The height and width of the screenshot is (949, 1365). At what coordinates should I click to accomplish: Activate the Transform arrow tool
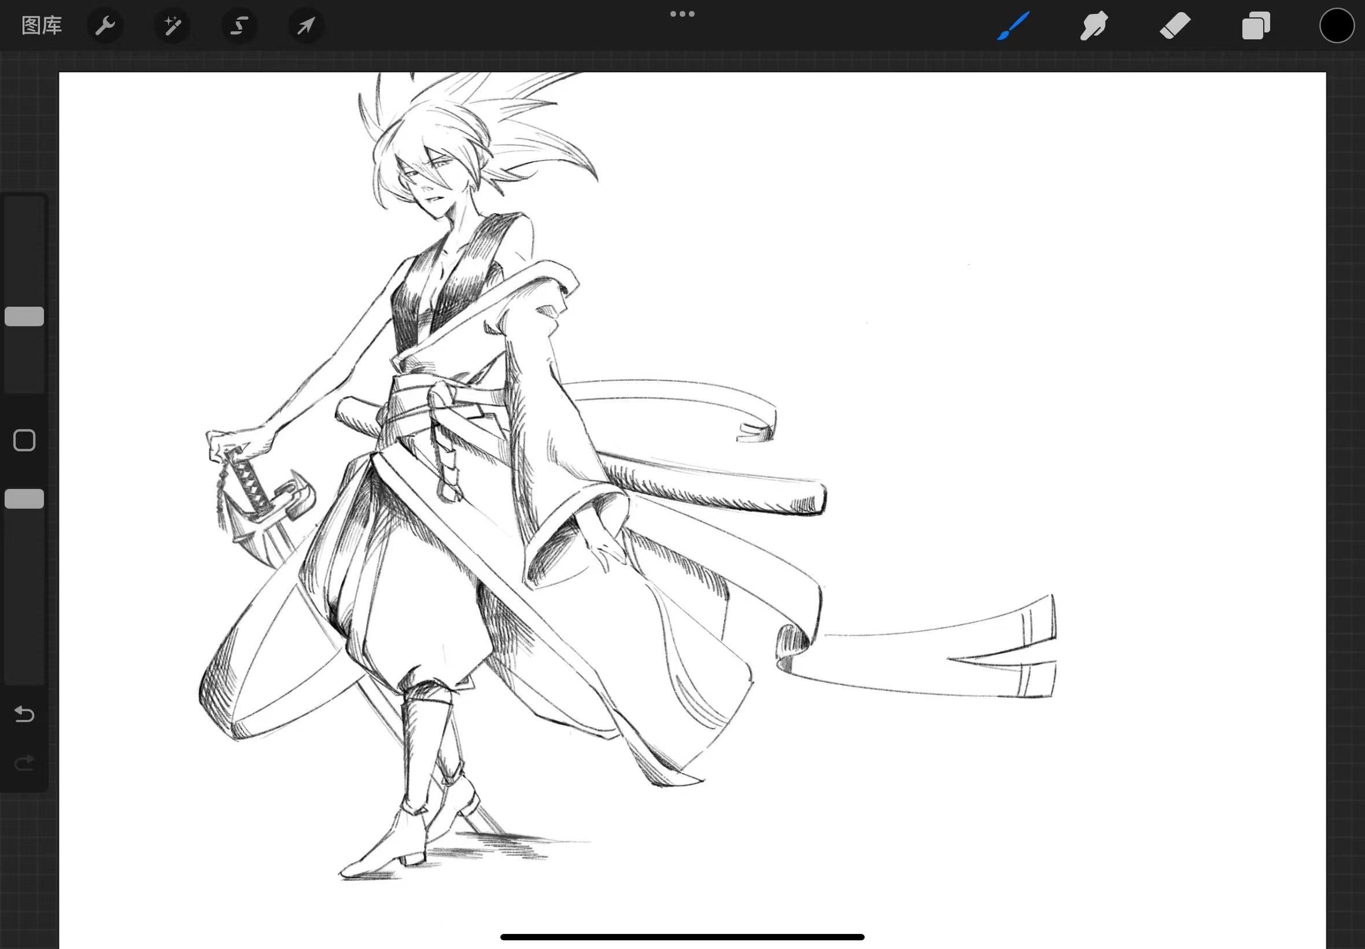pyautogui.click(x=306, y=25)
